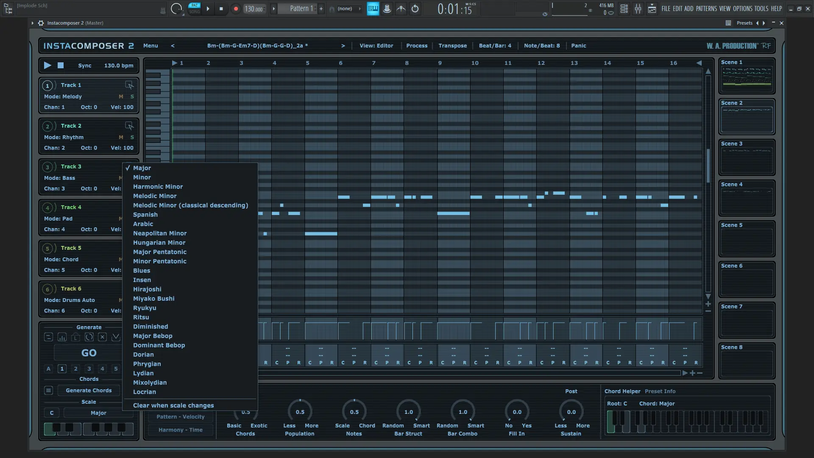Toggle PAT/SONG mode switch
This screenshot has height=458, width=814.
(x=194, y=8)
